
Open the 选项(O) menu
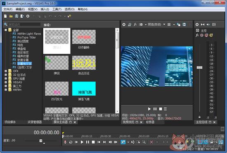69,9
